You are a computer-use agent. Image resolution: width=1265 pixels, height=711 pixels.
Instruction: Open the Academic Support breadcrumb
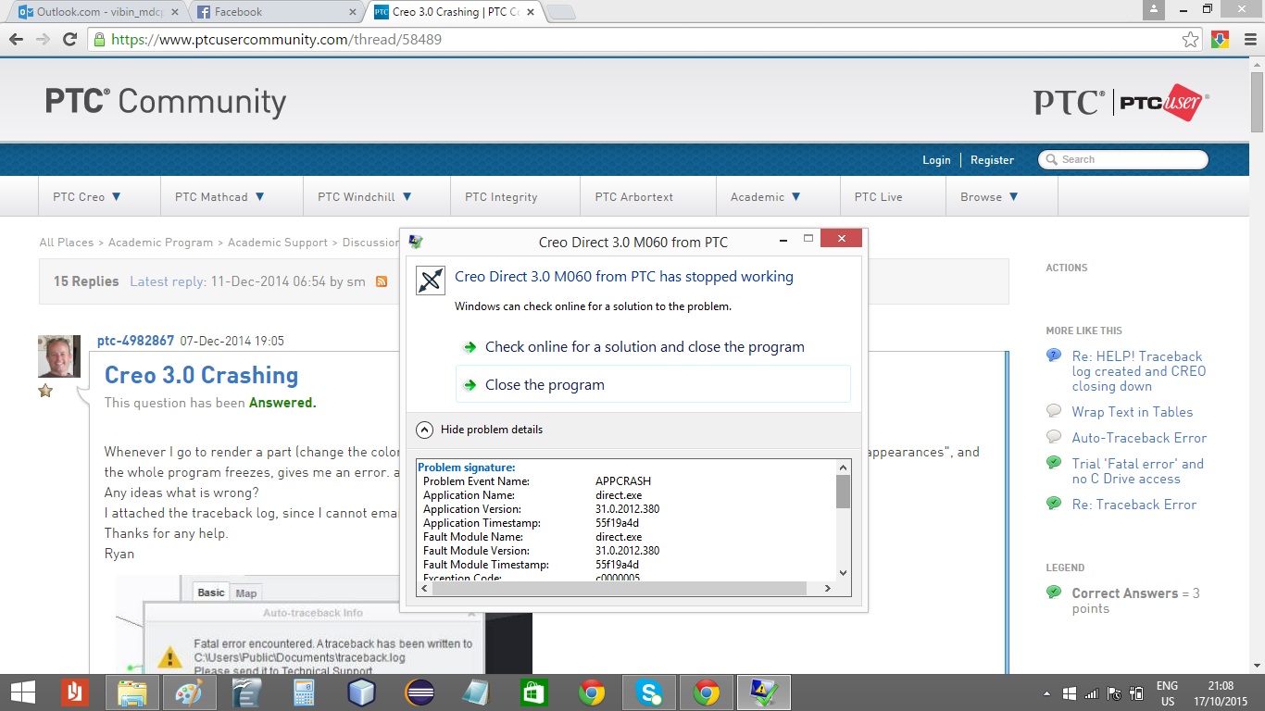[x=278, y=243]
